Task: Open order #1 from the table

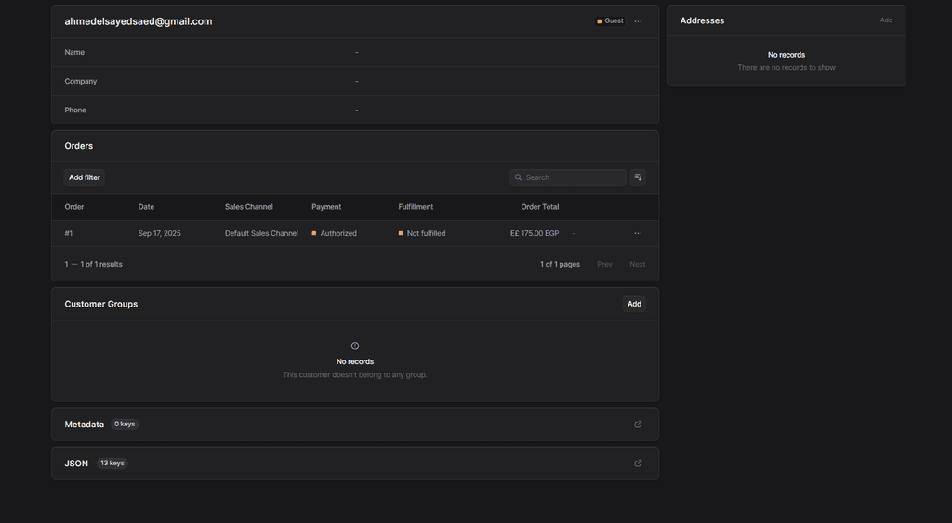Action: pyautogui.click(x=69, y=233)
